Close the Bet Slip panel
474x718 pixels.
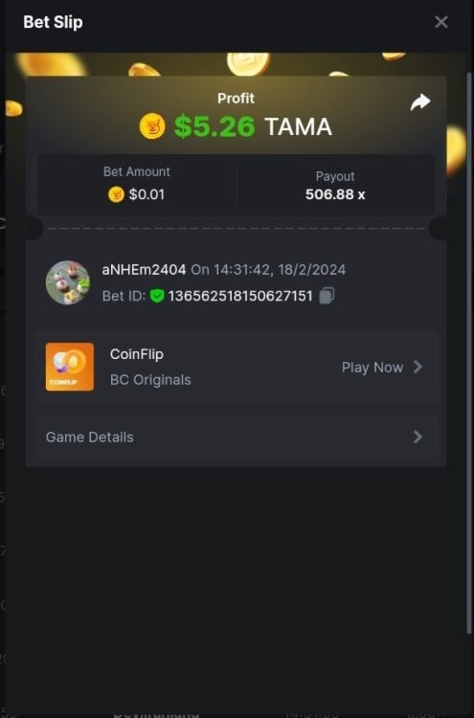[x=441, y=22]
